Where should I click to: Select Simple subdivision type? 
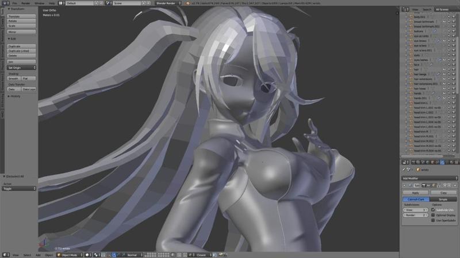coord(443,199)
